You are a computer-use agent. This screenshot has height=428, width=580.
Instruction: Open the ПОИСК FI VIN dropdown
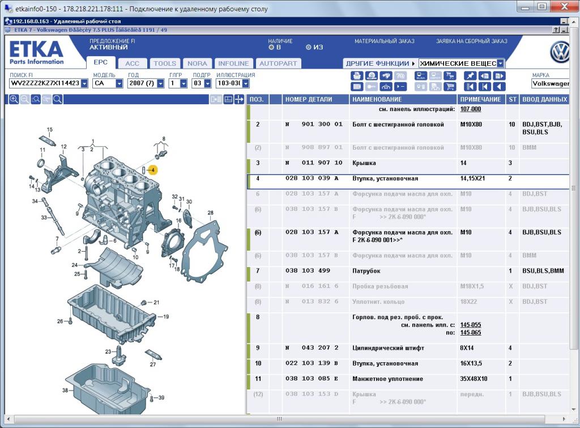tap(84, 83)
